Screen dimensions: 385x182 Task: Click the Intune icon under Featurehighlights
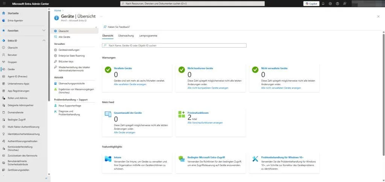[108, 159]
